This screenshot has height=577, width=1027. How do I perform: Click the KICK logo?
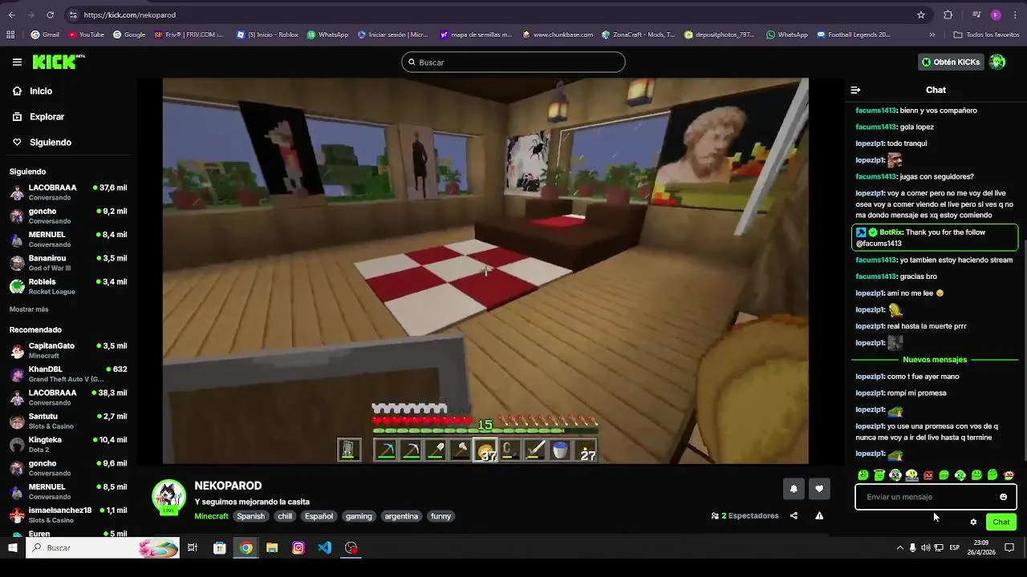pyautogui.click(x=58, y=62)
